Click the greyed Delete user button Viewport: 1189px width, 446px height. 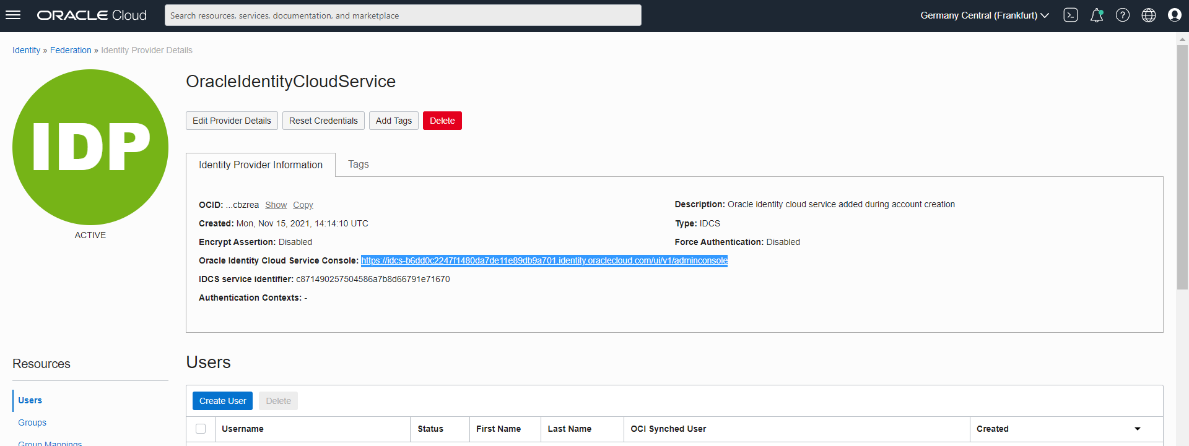click(x=278, y=401)
